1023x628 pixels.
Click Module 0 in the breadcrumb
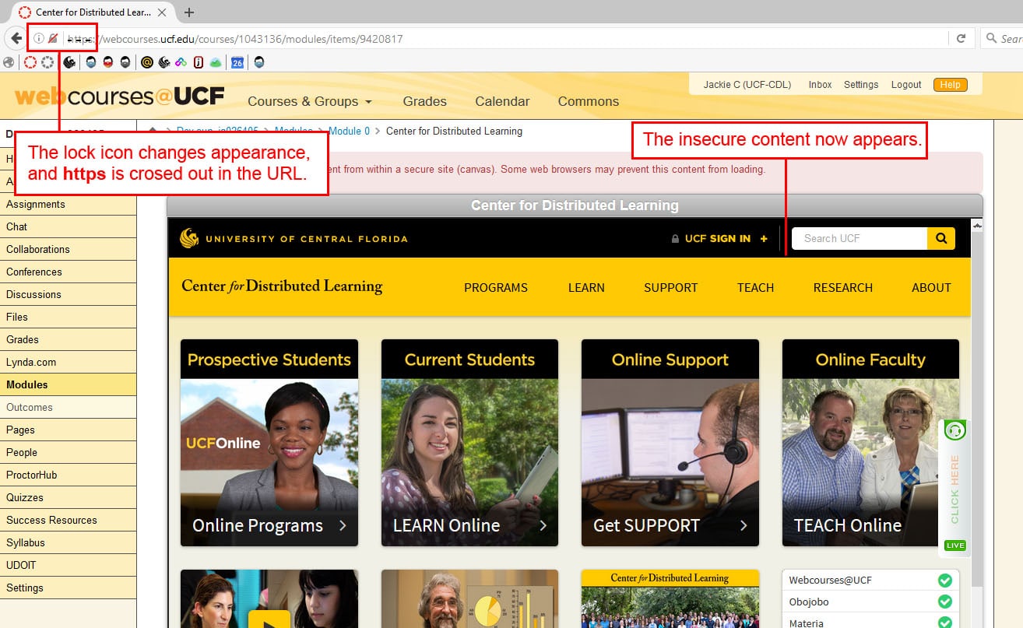click(x=350, y=132)
